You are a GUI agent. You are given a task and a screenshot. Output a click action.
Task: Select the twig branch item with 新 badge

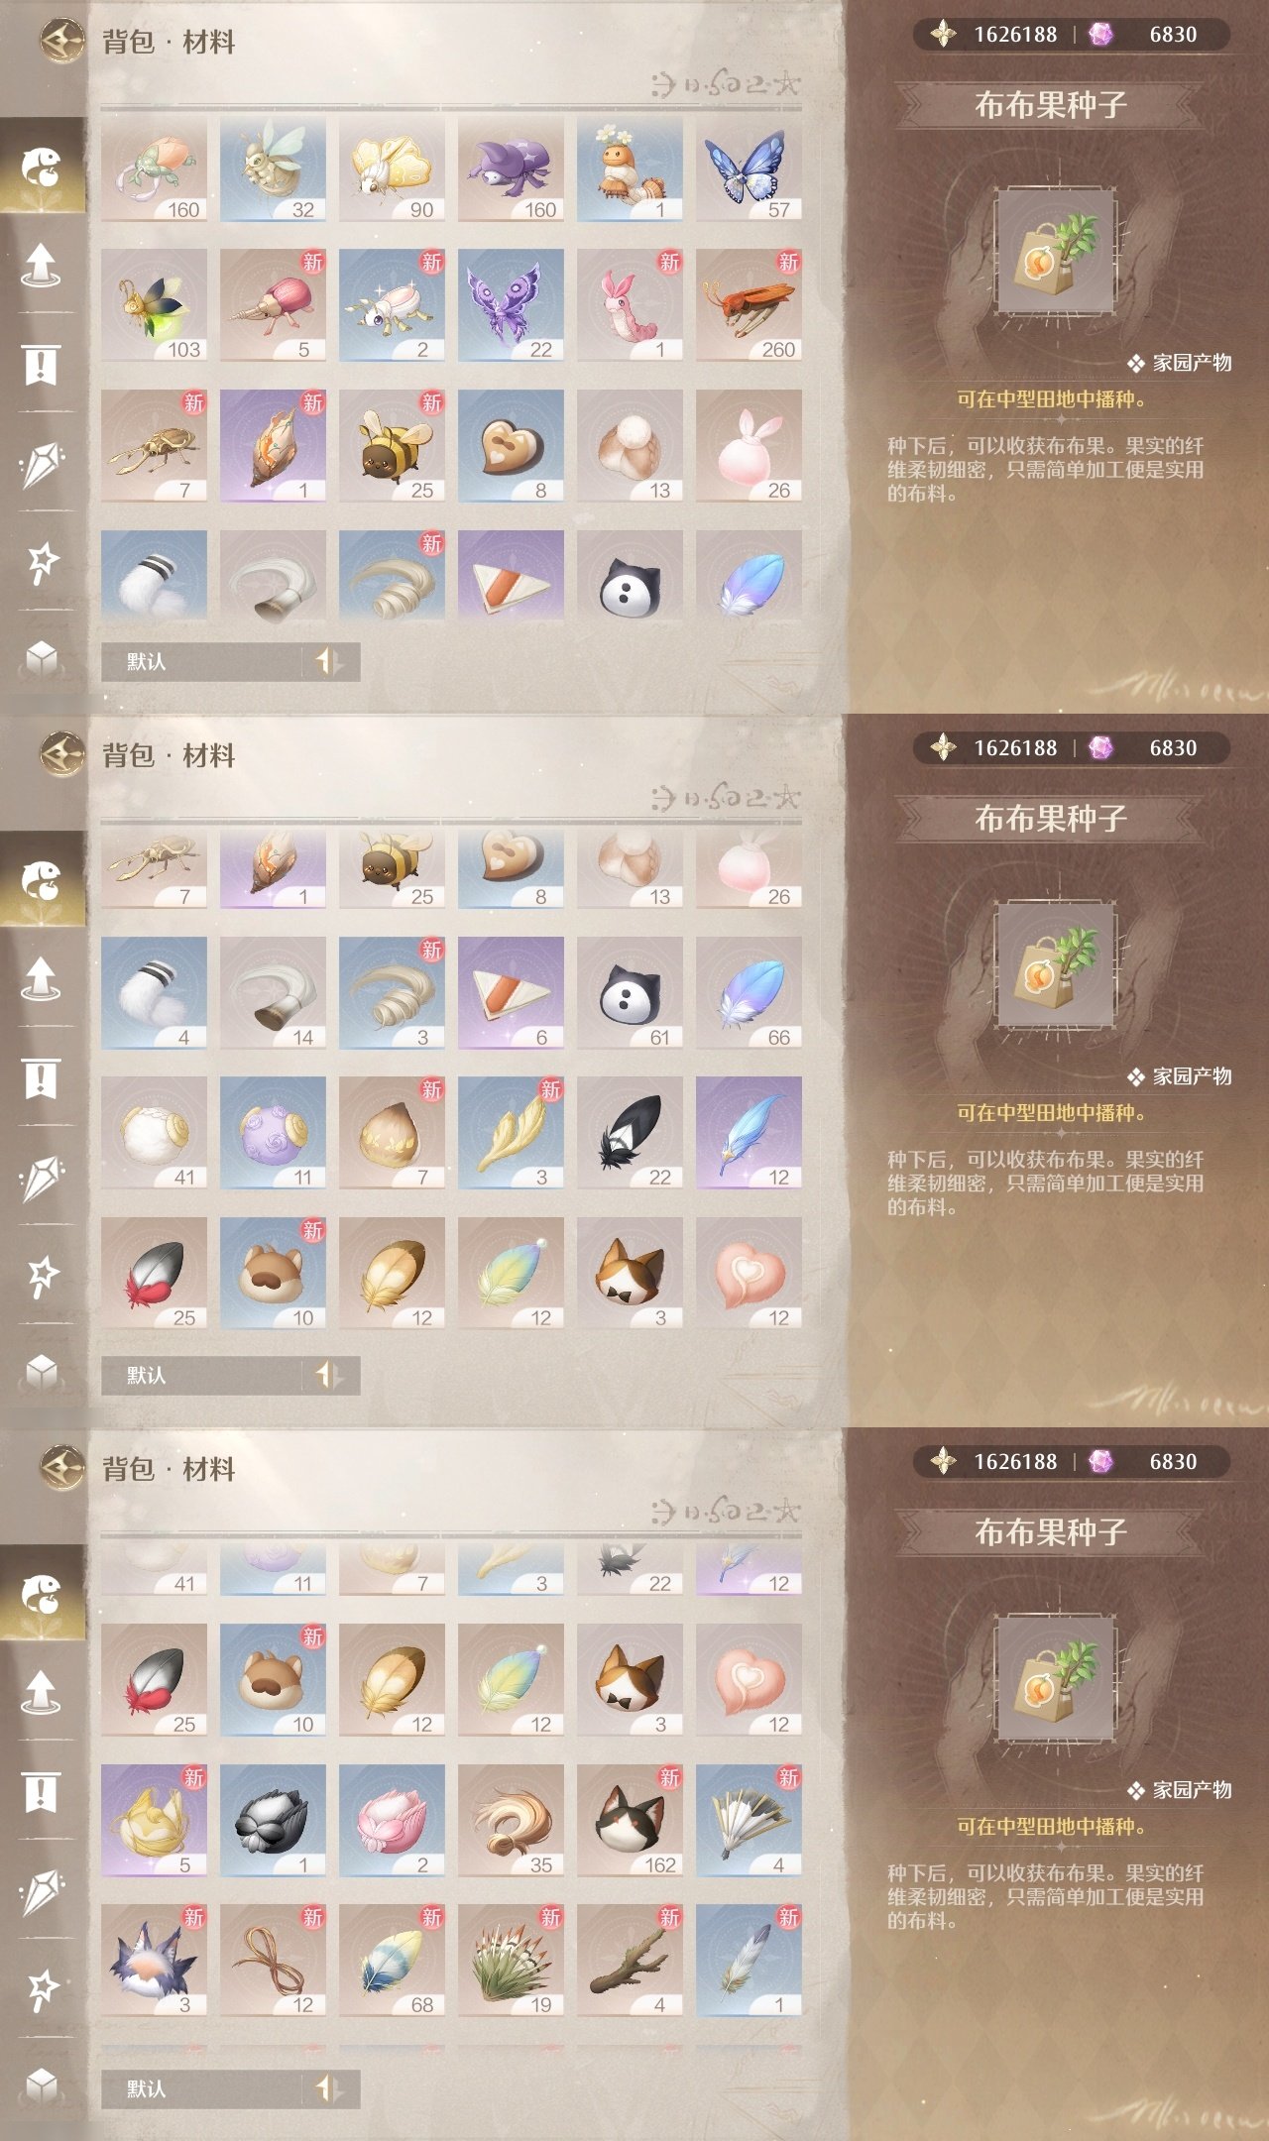pos(630,1961)
